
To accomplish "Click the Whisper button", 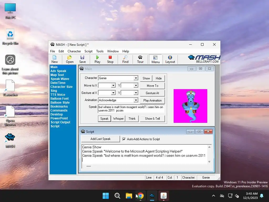I will coord(118,119).
